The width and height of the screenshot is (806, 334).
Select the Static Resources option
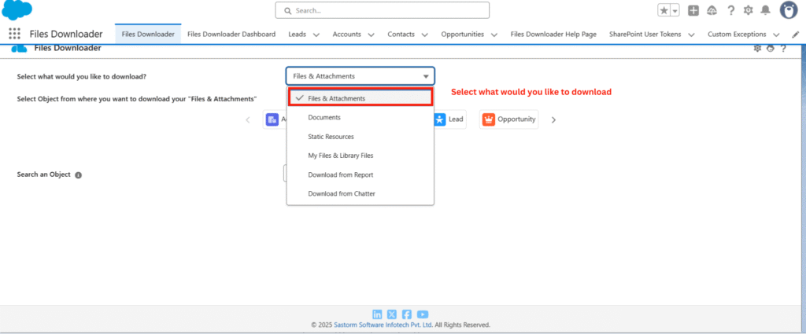[x=360, y=137]
